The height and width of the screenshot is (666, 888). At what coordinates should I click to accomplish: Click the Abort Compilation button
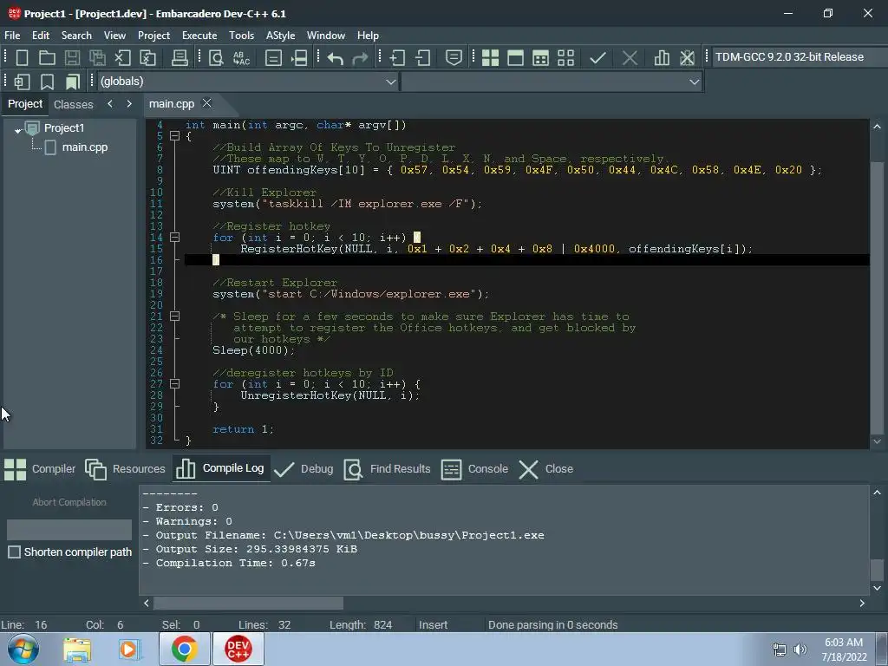69,502
